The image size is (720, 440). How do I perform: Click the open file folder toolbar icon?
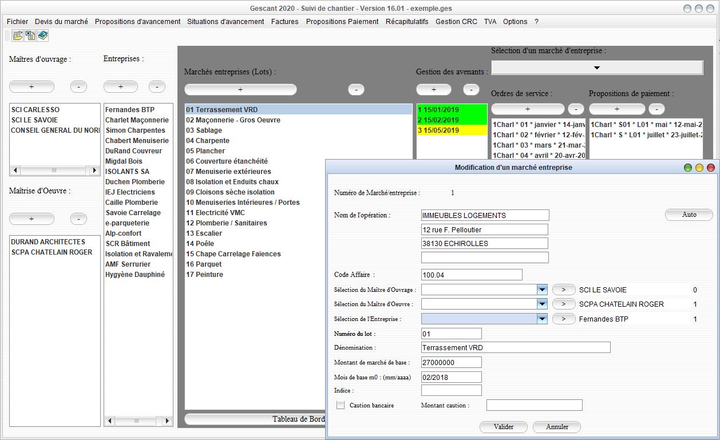[x=18, y=35]
